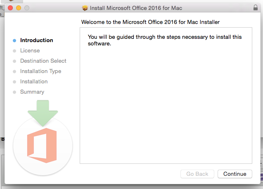Minimize the installer window with the yellow button
Viewport: 263px width, 189px height.
[19, 8]
